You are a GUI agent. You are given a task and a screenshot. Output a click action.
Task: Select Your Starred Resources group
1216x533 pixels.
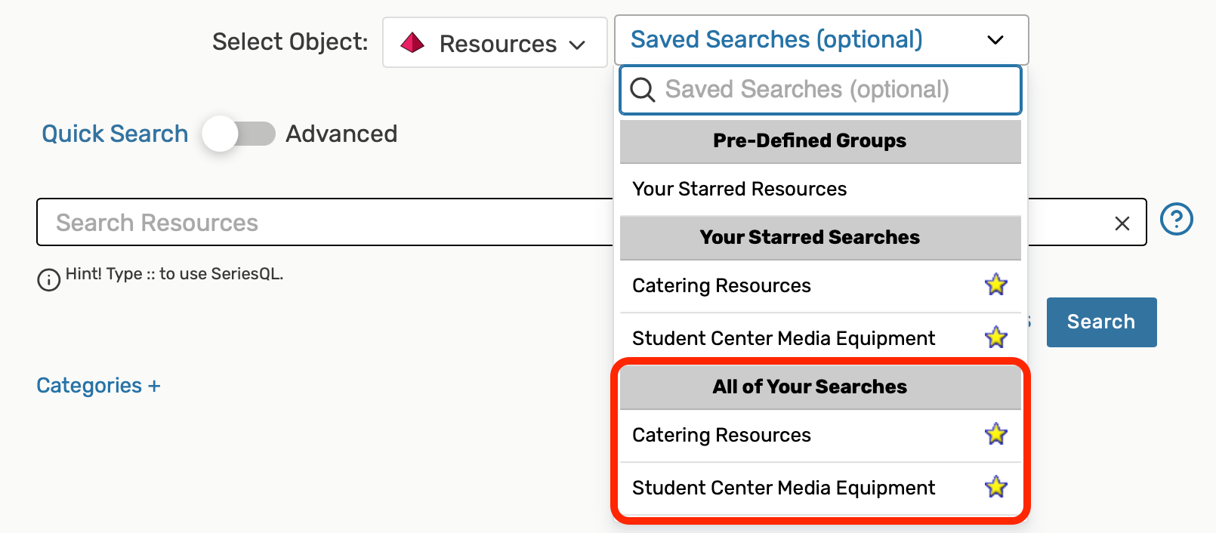[x=739, y=189]
